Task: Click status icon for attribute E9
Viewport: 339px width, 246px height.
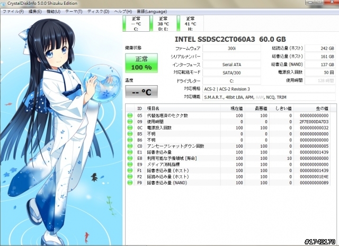Action: [130, 165]
